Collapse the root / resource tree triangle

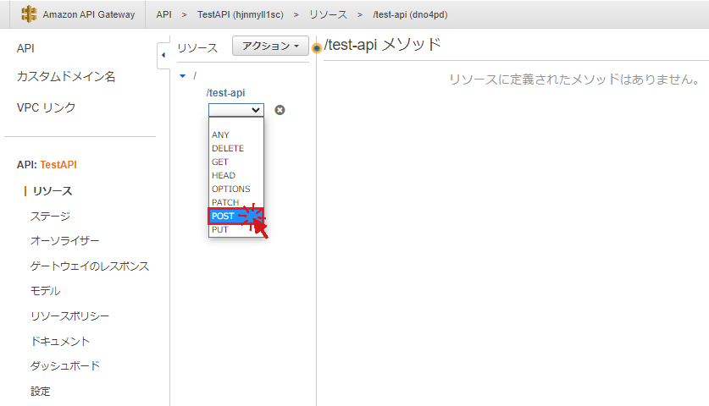pos(183,76)
